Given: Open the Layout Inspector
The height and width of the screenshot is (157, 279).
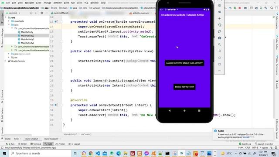Looking at the screenshot, I should [x=264, y=144].
